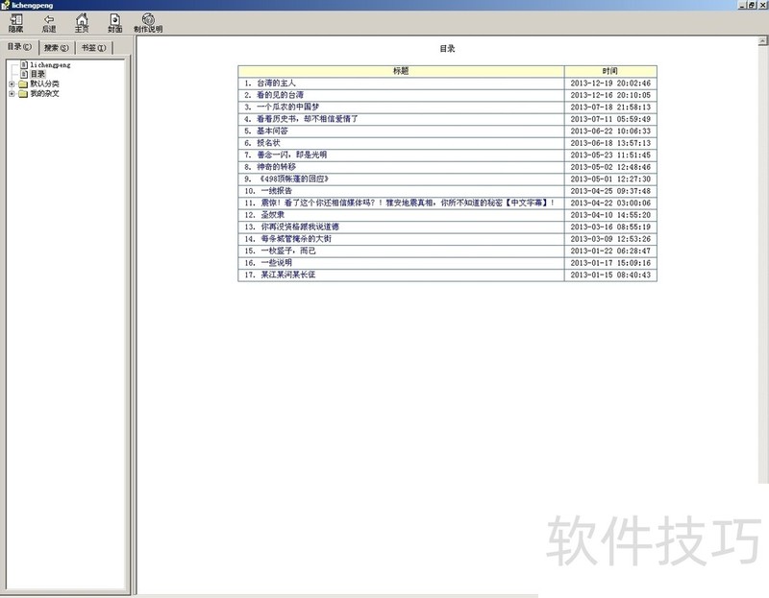This screenshot has width=769, height=598.
Task: Open article link 一个瓜农的中国梦
Action: point(287,107)
